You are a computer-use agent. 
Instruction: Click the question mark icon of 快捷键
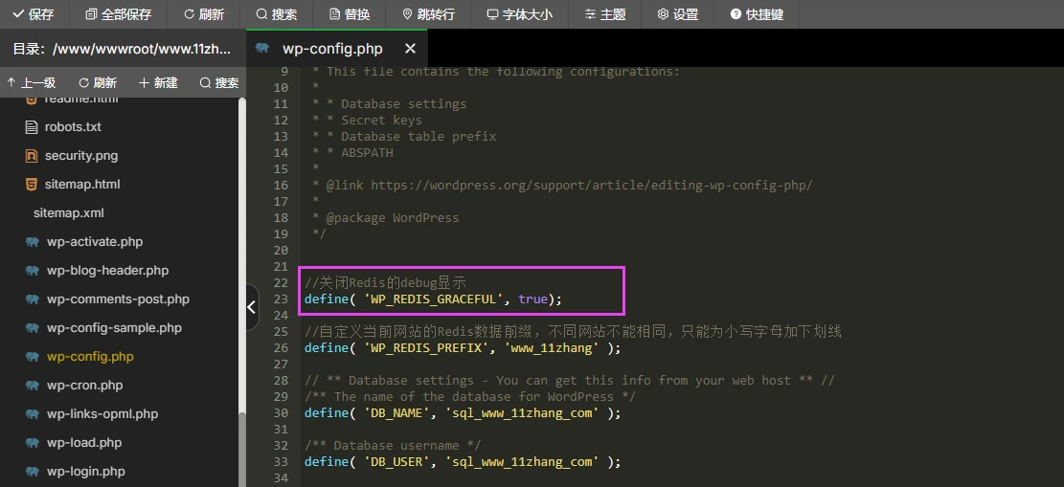pyautogui.click(x=736, y=14)
